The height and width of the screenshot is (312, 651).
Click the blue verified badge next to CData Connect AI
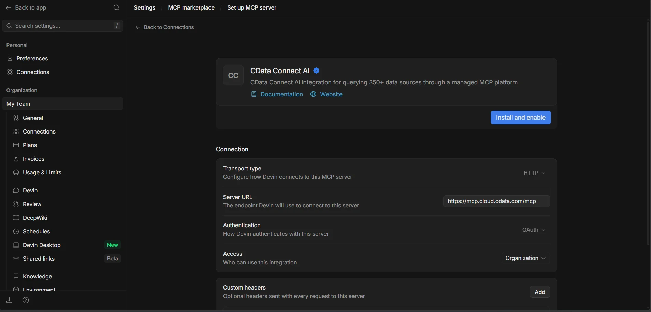click(316, 71)
